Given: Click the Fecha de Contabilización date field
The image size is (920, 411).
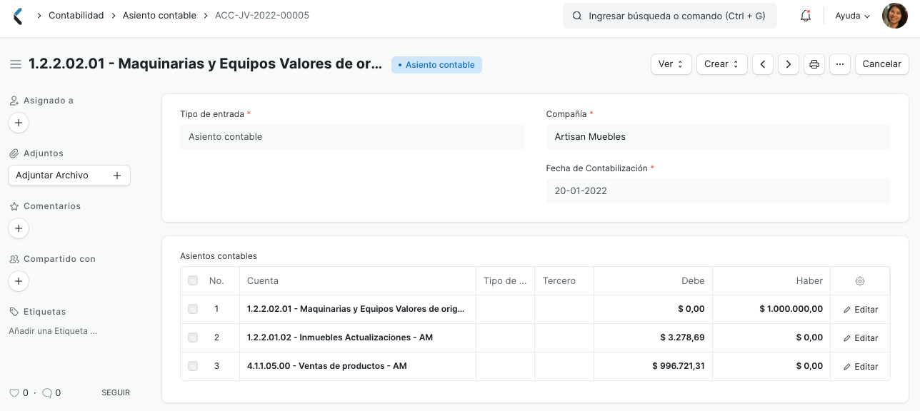Looking at the screenshot, I should click(718, 191).
